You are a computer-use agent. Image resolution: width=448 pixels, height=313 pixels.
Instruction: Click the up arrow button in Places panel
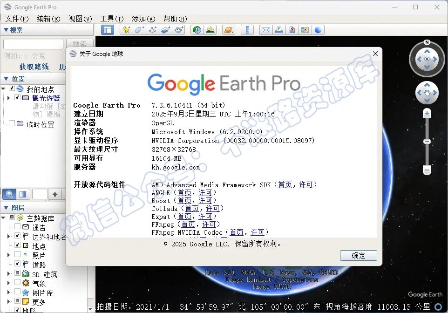[55, 194]
